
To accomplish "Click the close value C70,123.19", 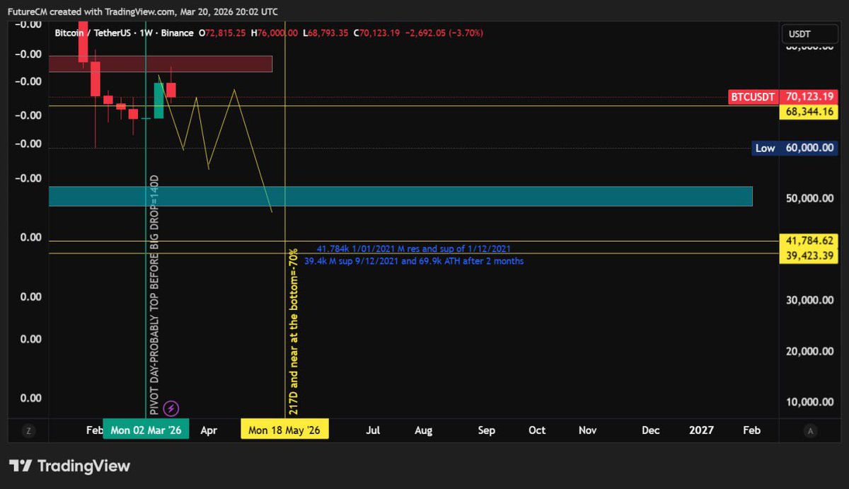I will [377, 33].
